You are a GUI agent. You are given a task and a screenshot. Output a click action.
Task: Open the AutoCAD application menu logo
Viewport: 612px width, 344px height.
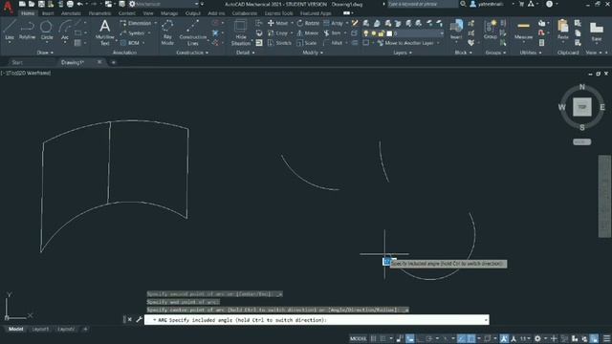8,7
